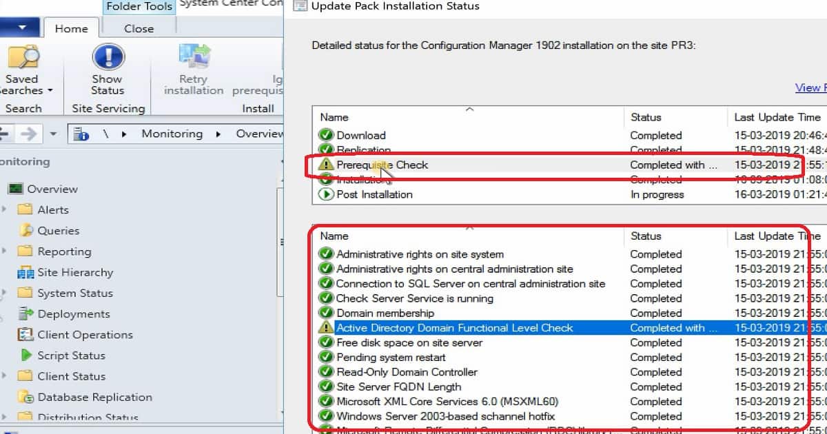This screenshot has width=827, height=434.
Task: Sort the lower list by Last Update Time
Action: coord(777,236)
